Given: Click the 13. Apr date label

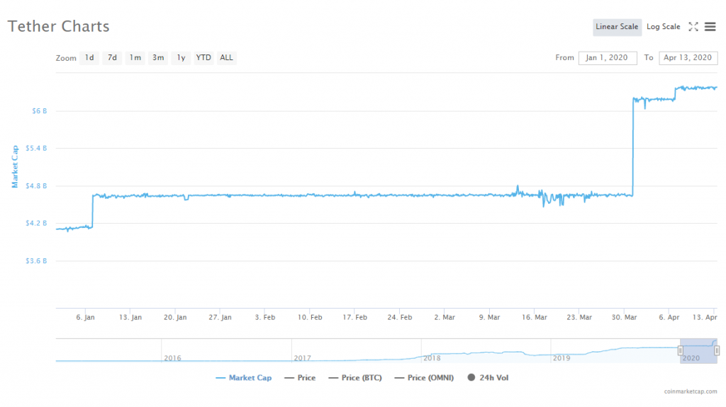Looking at the screenshot, I should click(x=705, y=317).
